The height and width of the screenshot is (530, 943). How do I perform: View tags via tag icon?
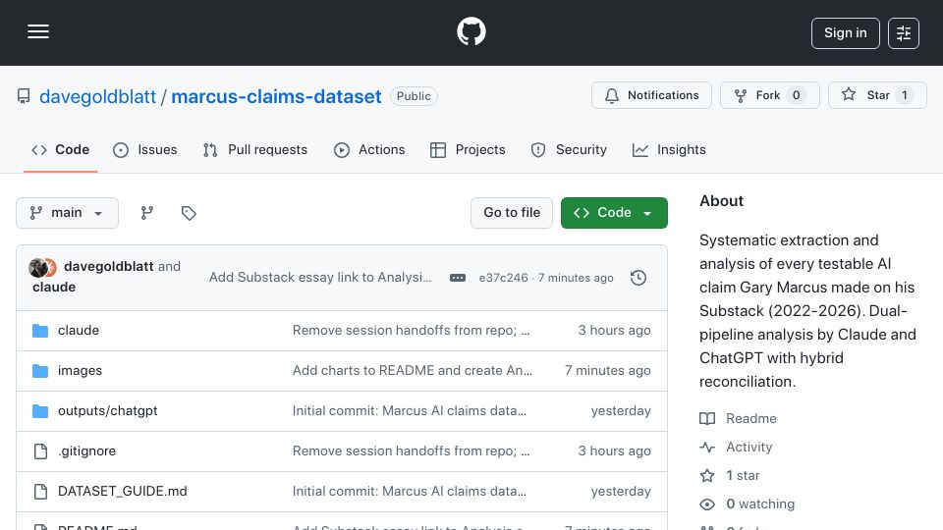tap(189, 213)
